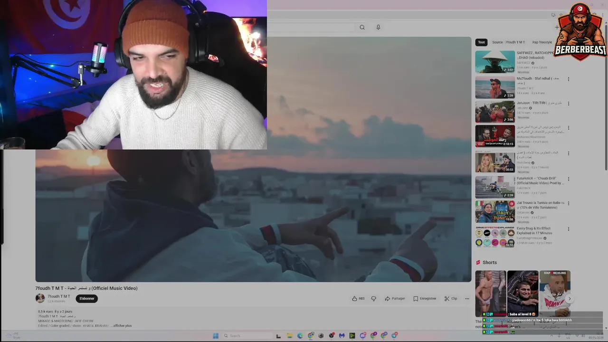Screen dimensions: 608x342
Task: Open more actions ellipsis beside Clip
Action: [x=467, y=298]
